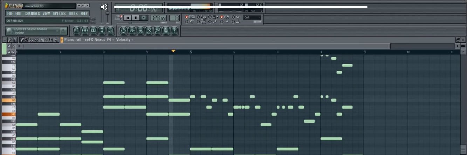Click the piano roll scroll-left arrow
467x155 pixels.
pos(19,46)
